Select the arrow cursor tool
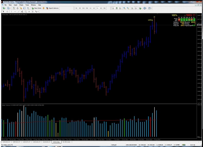This screenshot has width=203, height=147. coord(4,11)
